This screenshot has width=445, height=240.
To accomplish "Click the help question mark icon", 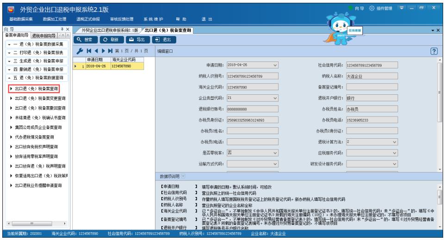I will pos(433,51).
